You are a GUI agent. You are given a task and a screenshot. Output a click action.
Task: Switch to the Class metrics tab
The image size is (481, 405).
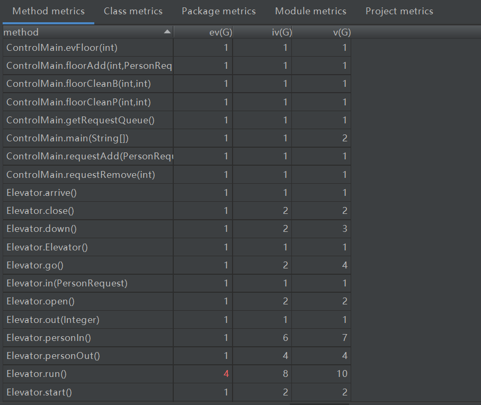(133, 11)
